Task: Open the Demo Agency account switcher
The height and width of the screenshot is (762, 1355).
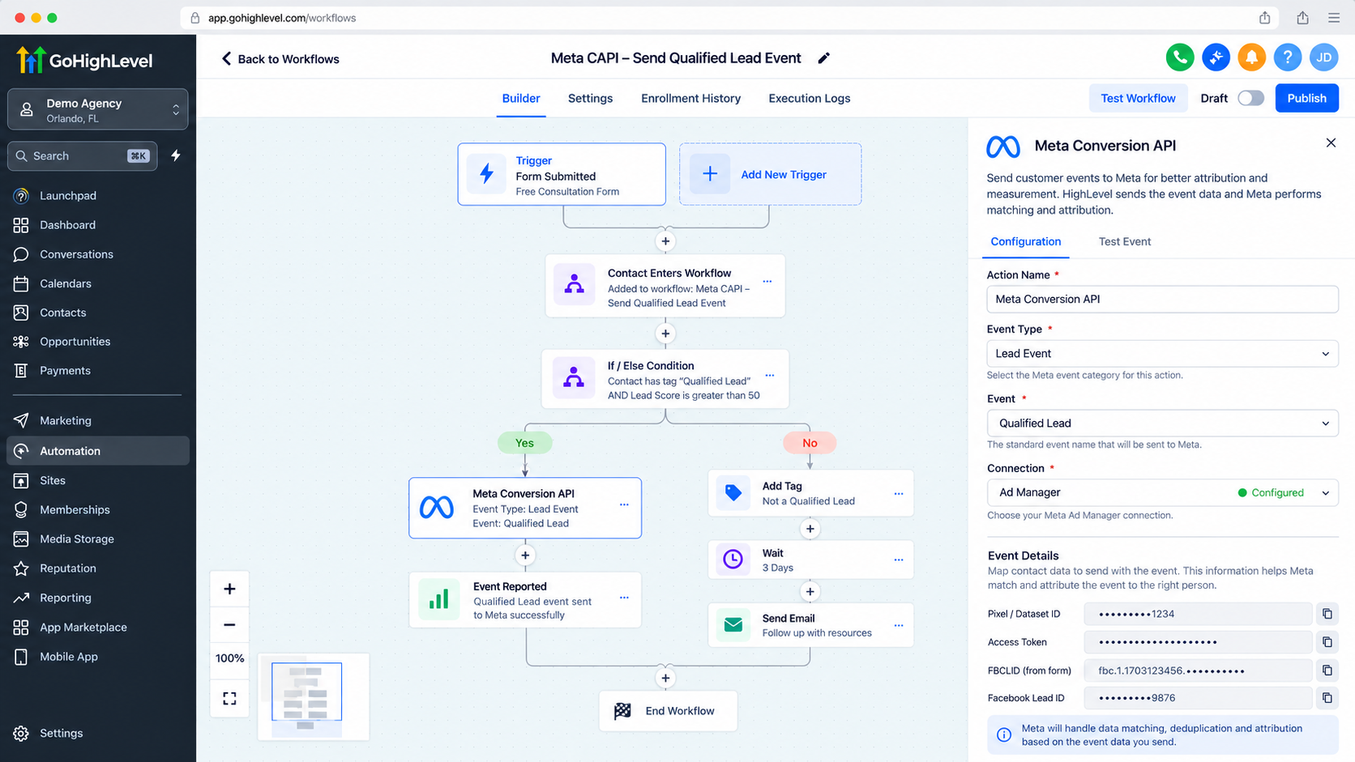Action: point(98,109)
